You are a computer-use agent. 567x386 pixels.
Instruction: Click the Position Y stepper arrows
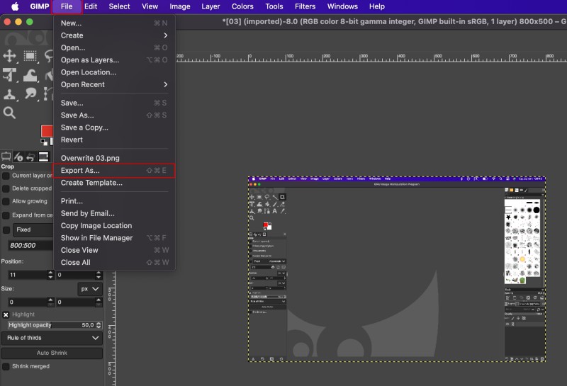click(x=99, y=275)
